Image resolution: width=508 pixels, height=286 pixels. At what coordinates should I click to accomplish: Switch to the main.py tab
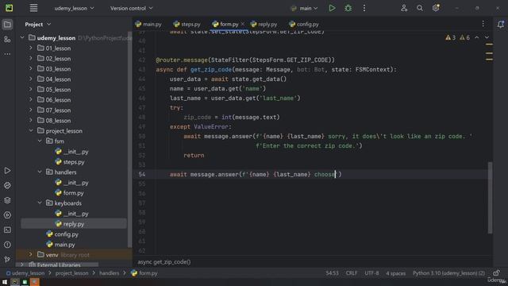pyautogui.click(x=148, y=25)
